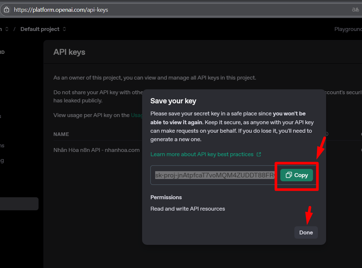Click the site info lock icon
362x268 pixels.
click(x=7, y=10)
